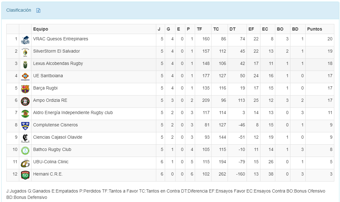The image size is (340, 202).
Task: Click the Aldro Energía Independiente crest
Action: pos(25,114)
